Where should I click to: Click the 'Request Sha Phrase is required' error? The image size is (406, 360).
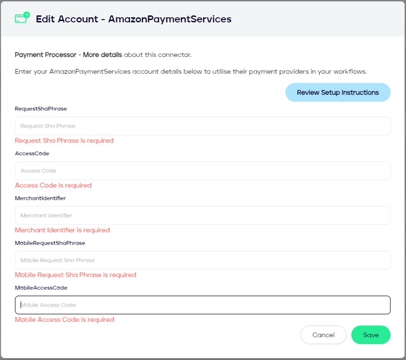click(64, 141)
